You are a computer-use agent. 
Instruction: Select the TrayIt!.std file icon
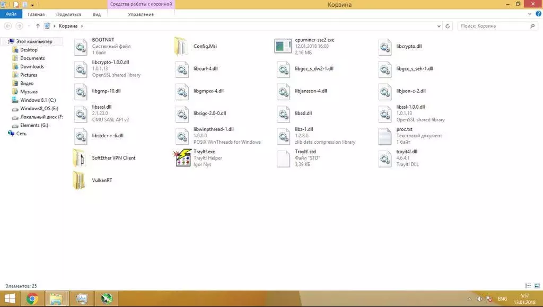coord(284,159)
